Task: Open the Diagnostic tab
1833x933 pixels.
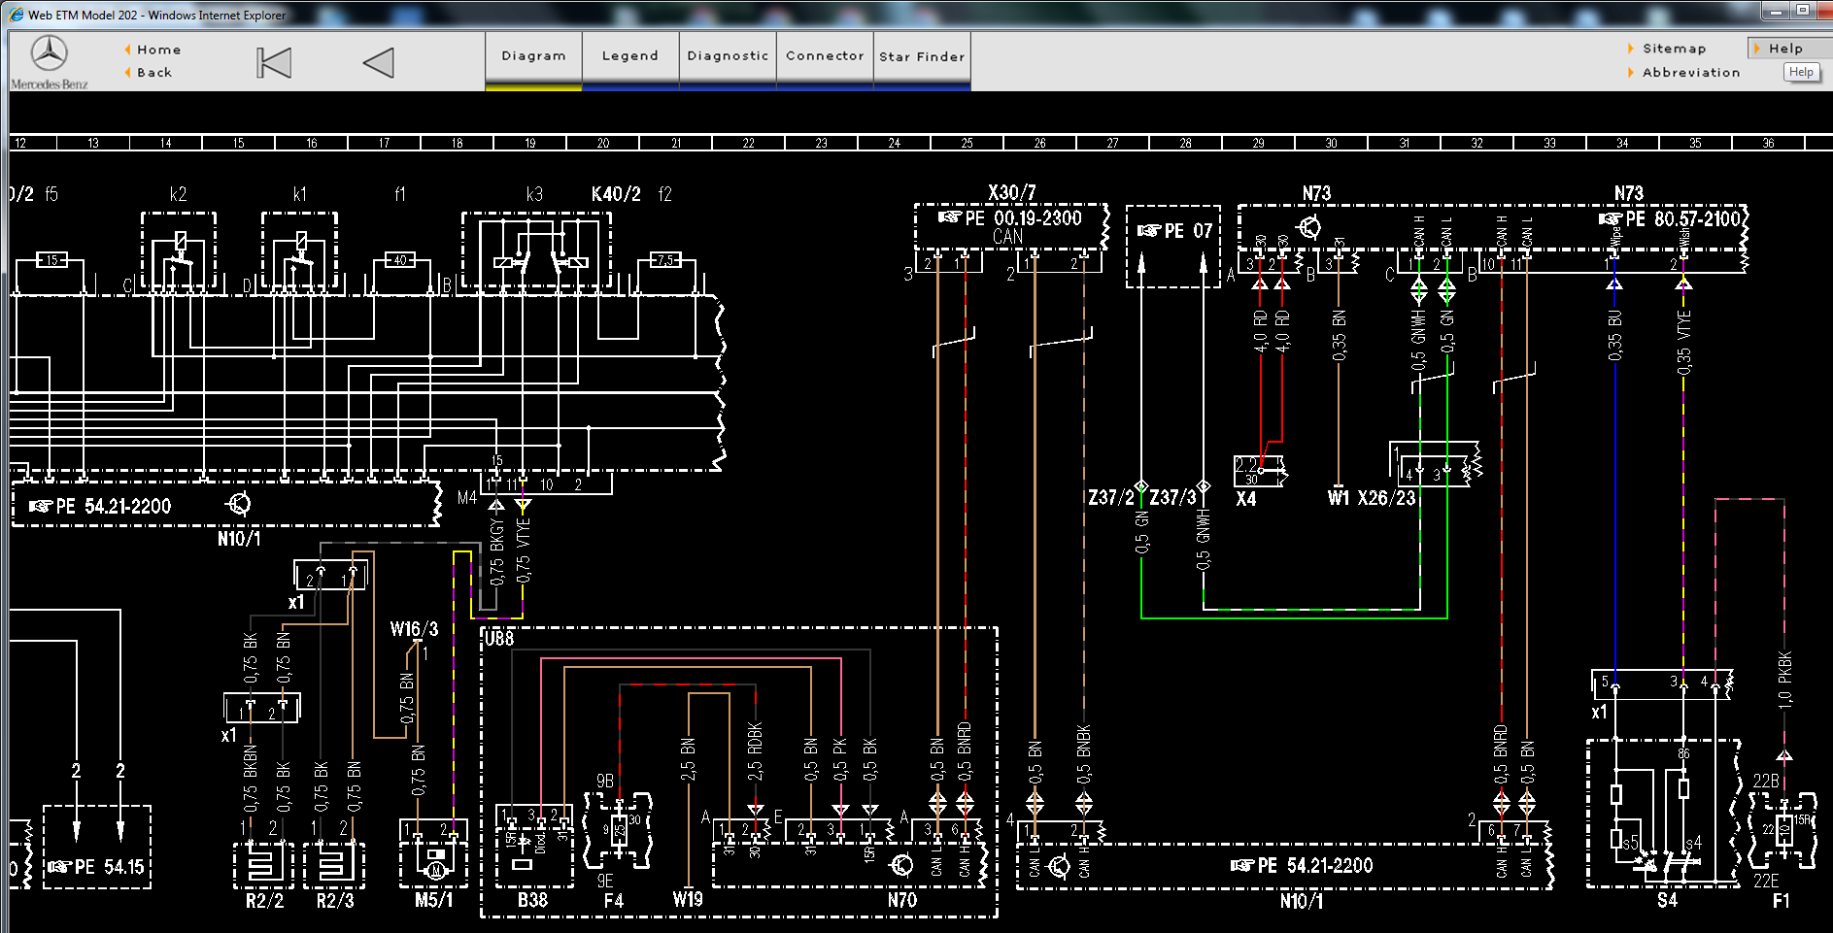Action: [x=728, y=57]
